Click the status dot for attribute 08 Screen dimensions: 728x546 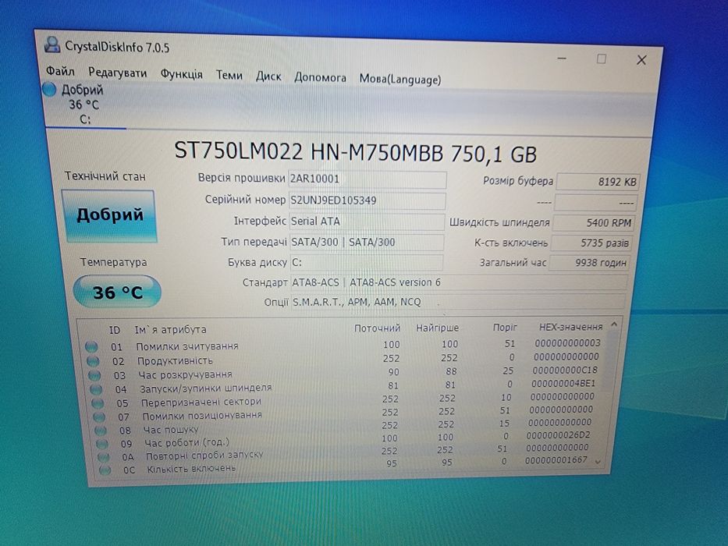(101, 431)
